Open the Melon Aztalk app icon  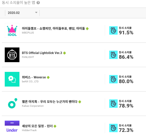click(12, 104)
